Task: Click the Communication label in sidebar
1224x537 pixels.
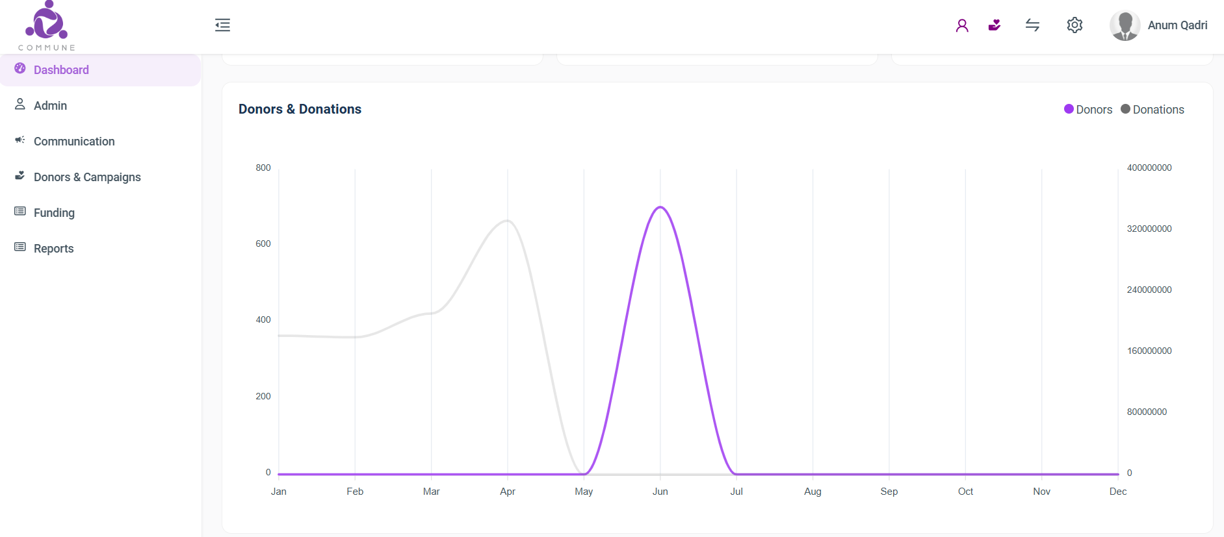Action: click(74, 142)
